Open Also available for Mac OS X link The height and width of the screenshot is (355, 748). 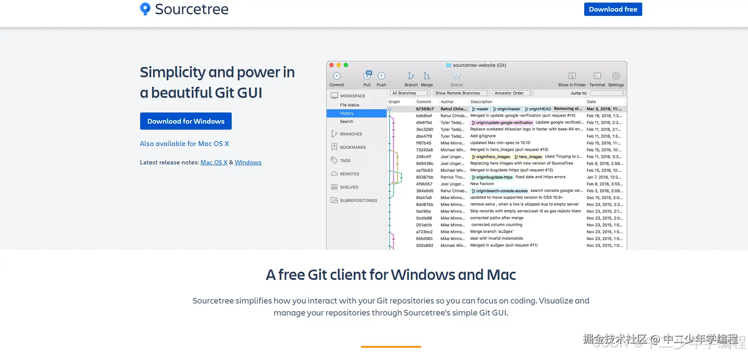pos(184,143)
